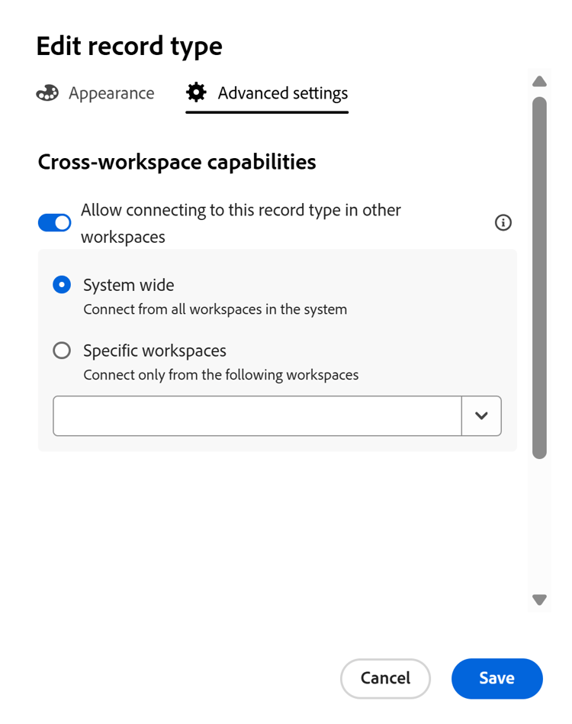Click the palette icon on Appearance tab
The height and width of the screenshot is (724, 572).
(47, 92)
